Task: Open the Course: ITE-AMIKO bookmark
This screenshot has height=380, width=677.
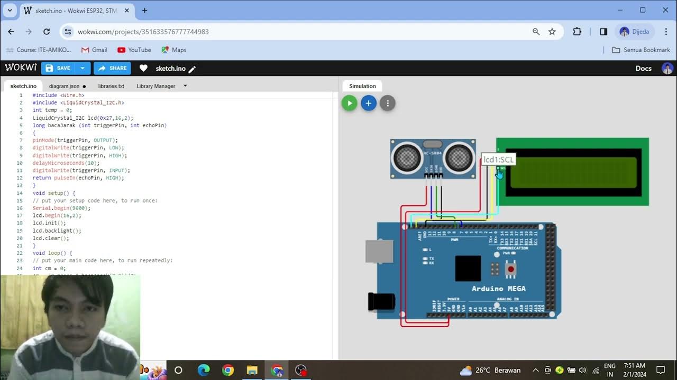Action: (x=39, y=50)
